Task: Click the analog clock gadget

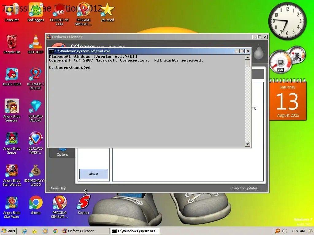Action: point(287,21)
